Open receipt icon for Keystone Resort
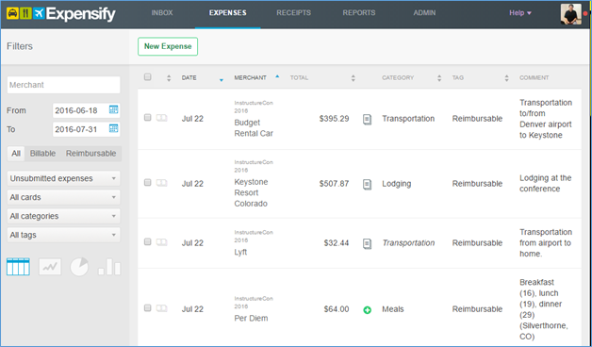 pos(367,184)
